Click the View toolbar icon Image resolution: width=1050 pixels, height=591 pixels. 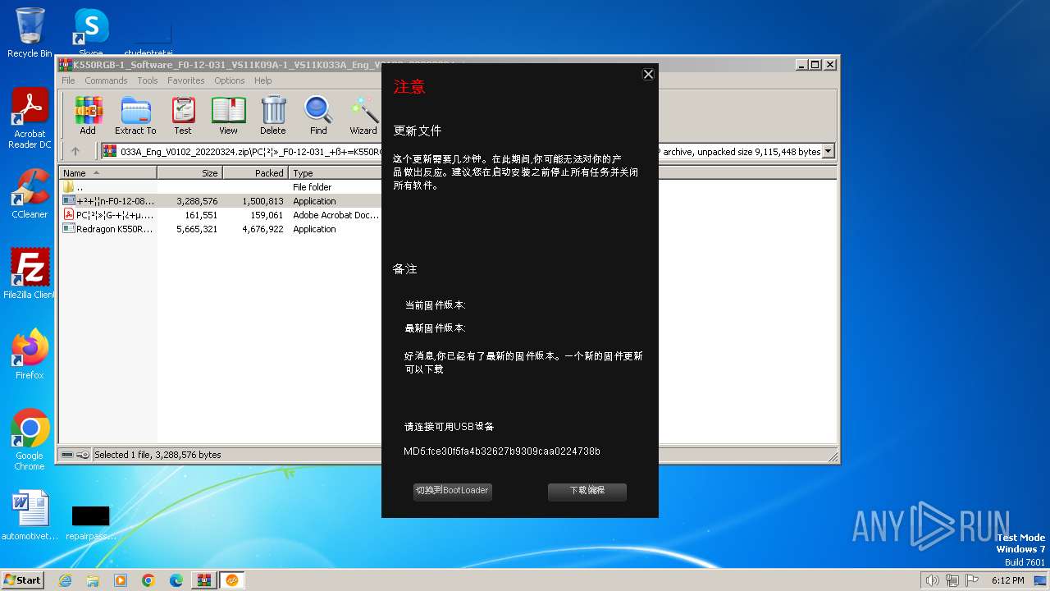tap(228, 116)
